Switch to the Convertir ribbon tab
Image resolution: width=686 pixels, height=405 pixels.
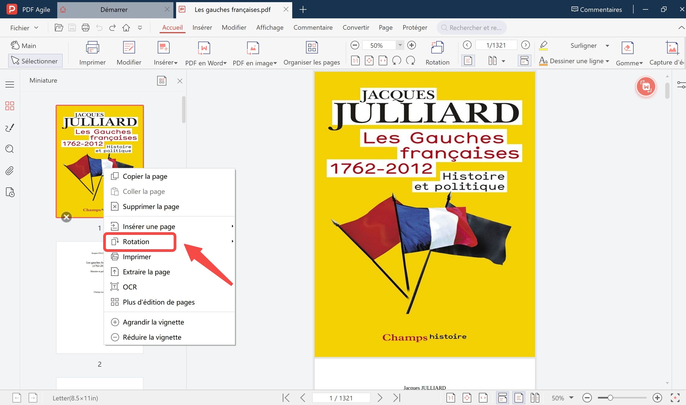(x=356, y=28)
